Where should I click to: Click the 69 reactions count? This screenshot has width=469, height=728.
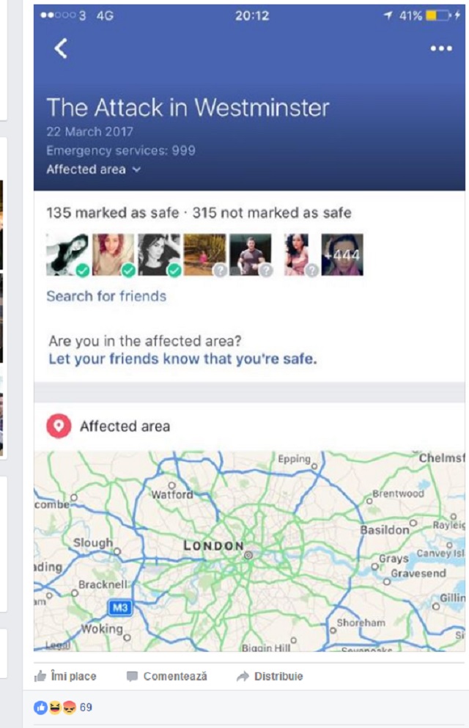pos(86,707)
